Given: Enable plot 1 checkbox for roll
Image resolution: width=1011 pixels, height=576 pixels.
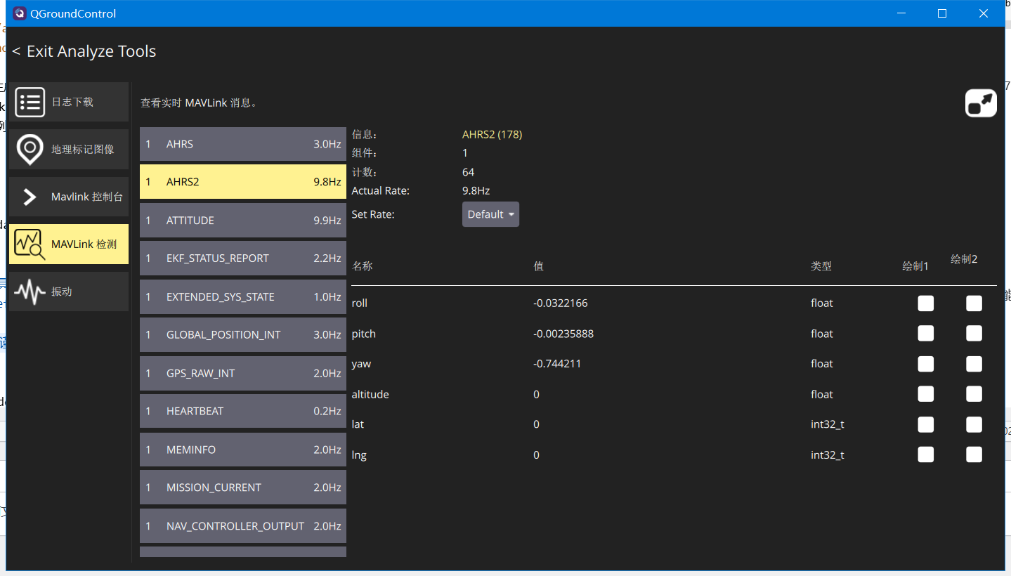Looking at the screenshot, I should (x=925, y=303).
